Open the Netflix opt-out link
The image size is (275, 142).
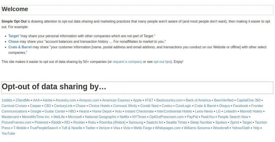click(124, 117)
